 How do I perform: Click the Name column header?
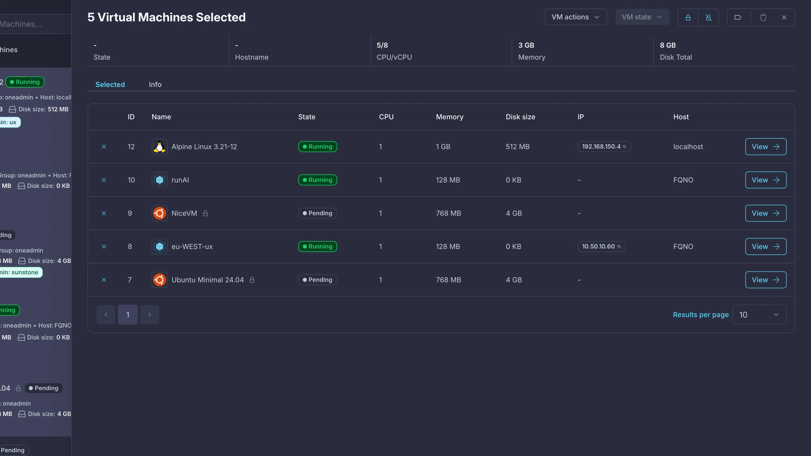point(161,117)
